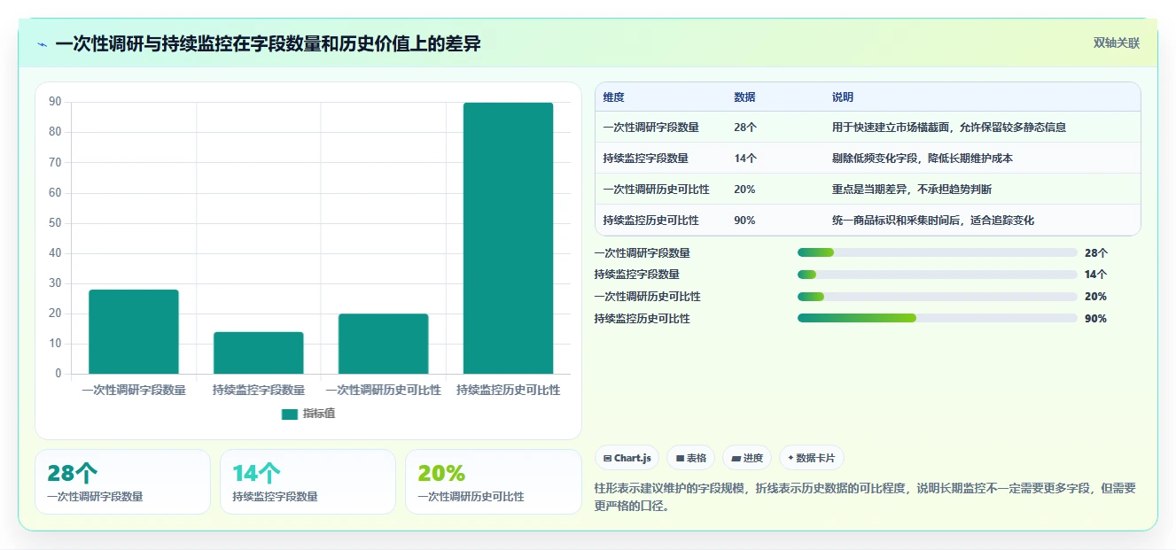Select the 维度 column header
This screenshot has width=1176, height=550.
(x=613, y=97)
